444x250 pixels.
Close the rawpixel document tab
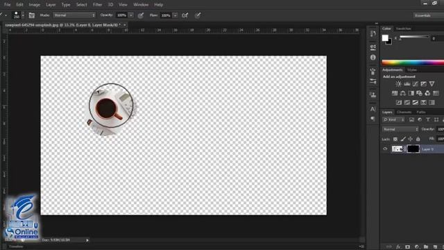(x=125, y=25)
